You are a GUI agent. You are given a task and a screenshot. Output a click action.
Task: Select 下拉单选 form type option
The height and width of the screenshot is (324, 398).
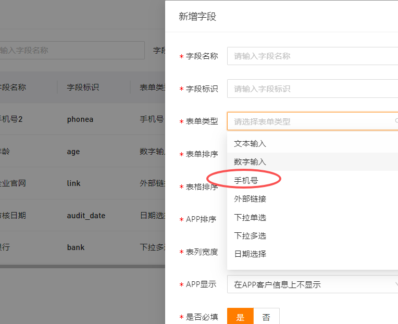250,217
